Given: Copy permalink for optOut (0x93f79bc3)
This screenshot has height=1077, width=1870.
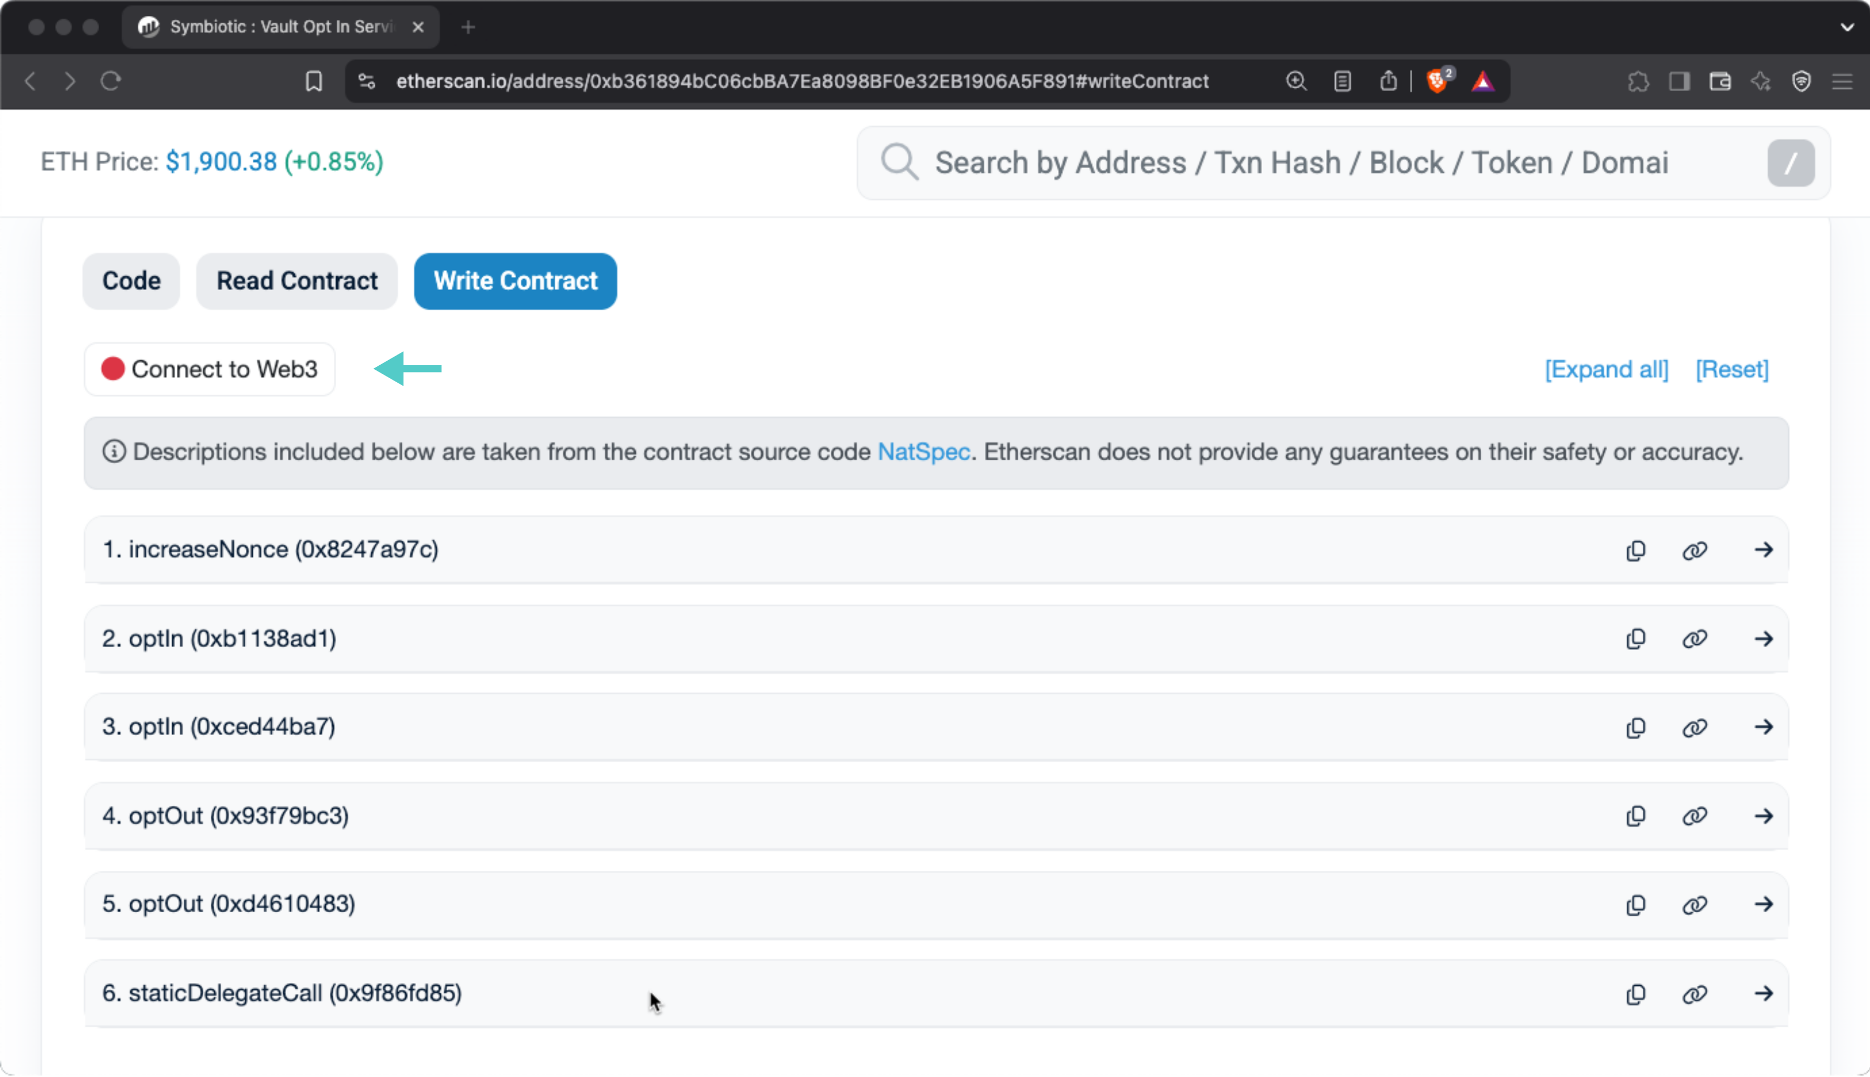Looking at the screenshot, I should 1695,817.
